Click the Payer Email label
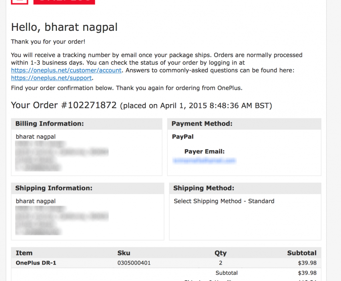Image resolution: width=341 pixels, height=281 pixels. coord(204,152)
